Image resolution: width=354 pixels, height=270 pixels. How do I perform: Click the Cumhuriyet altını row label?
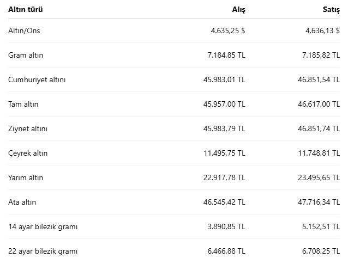coord(37,80)
